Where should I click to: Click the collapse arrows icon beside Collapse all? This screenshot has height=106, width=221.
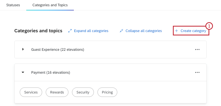[121, 31]
